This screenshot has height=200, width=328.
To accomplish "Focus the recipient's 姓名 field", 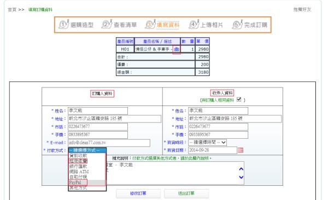I will (x=218, y=111).
